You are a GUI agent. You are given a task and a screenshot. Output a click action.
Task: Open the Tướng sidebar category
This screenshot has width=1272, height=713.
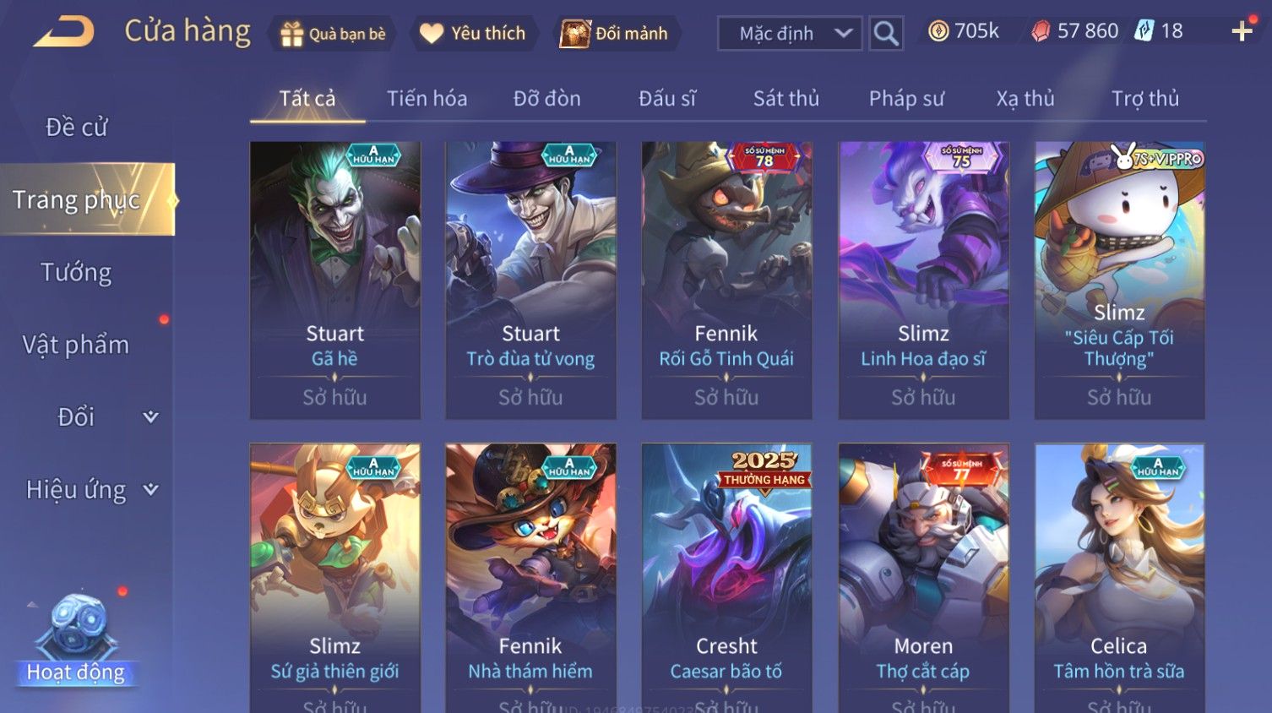click(x=76, y=272)
